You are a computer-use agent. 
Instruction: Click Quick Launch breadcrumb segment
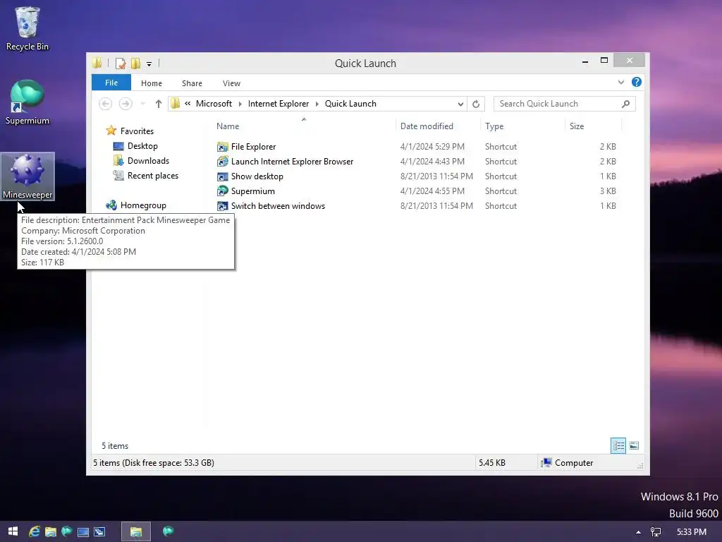click(x=350, y=104)
